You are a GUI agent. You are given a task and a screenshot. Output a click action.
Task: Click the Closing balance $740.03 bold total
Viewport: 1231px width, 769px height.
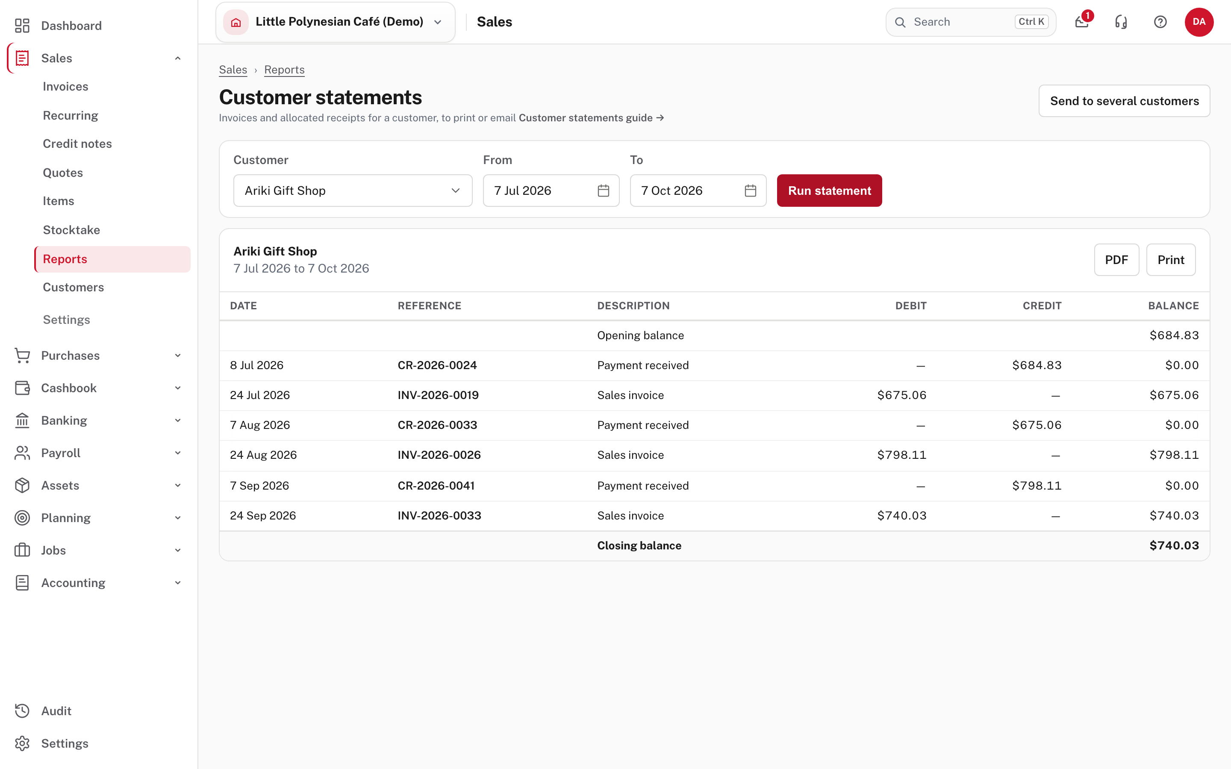pyautogui.click(x=1174, y=546)
